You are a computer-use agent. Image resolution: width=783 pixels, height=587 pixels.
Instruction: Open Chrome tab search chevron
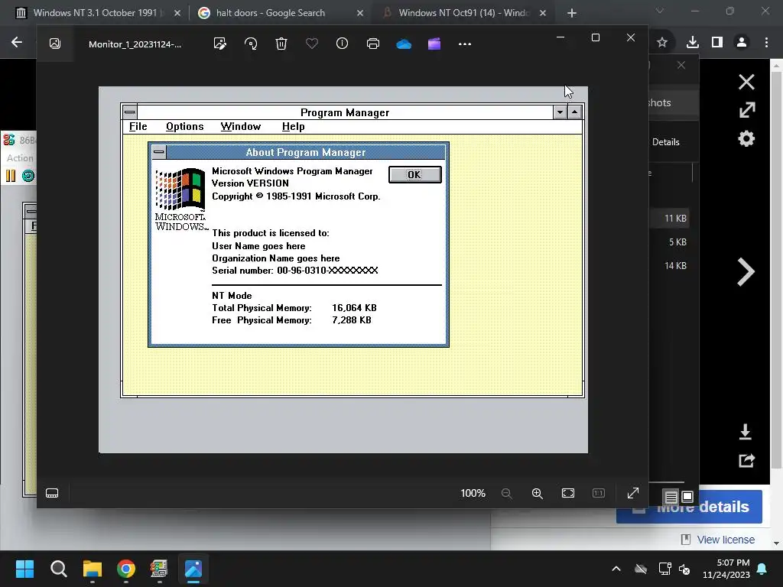tap(660, 11)
